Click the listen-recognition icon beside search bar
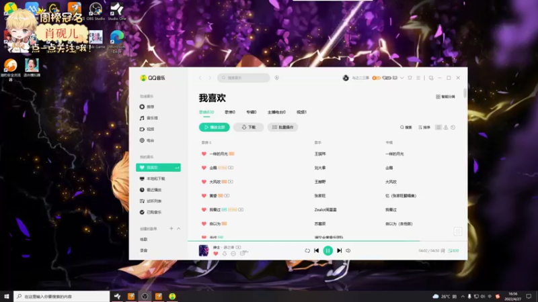Screen dimensions: 538x302 point(276,78)
